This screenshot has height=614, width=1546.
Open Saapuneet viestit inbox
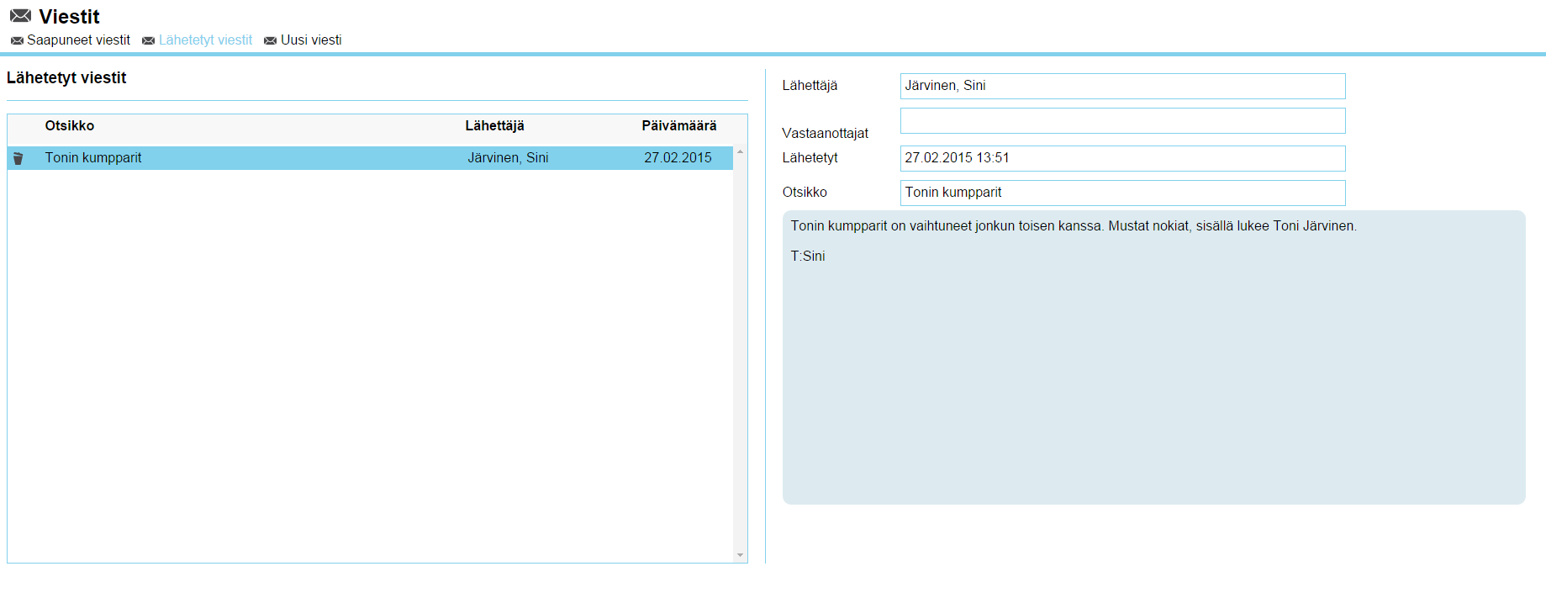coord(78,40)
